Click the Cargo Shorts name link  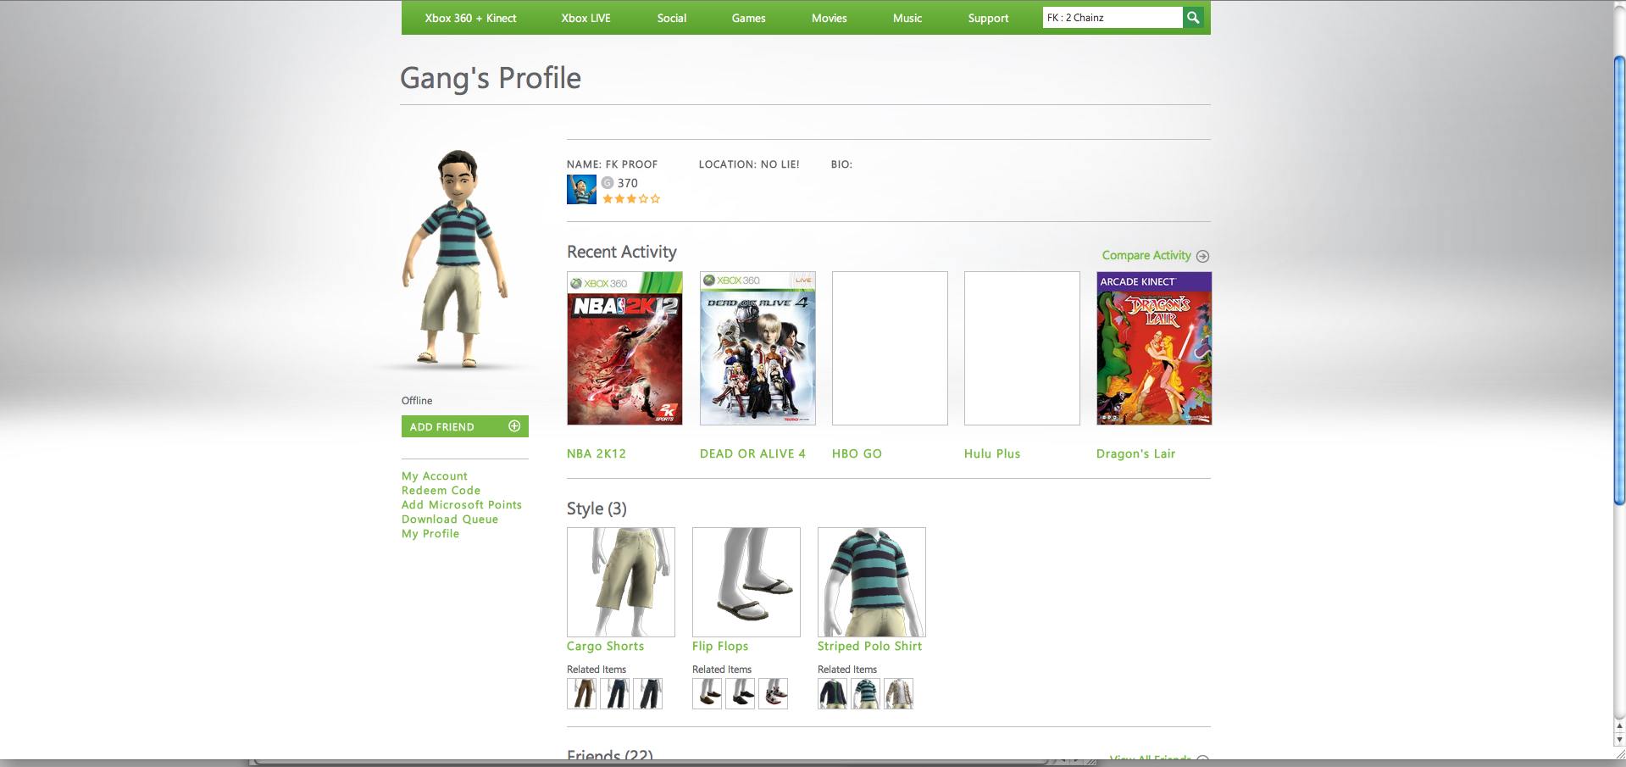(605, 647)
